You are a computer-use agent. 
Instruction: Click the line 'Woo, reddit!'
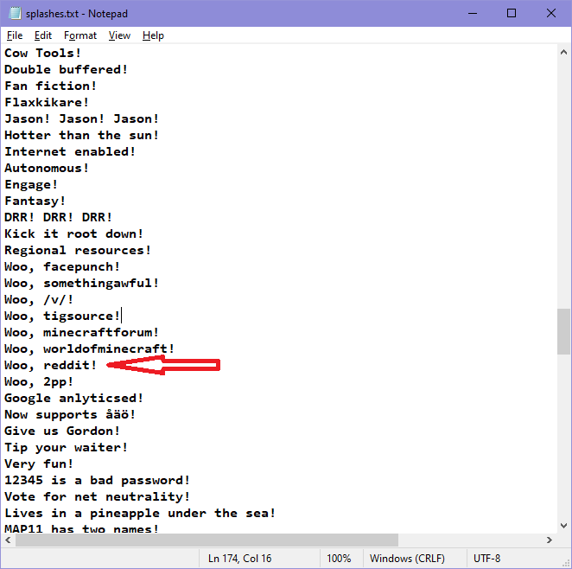(50, 365)
